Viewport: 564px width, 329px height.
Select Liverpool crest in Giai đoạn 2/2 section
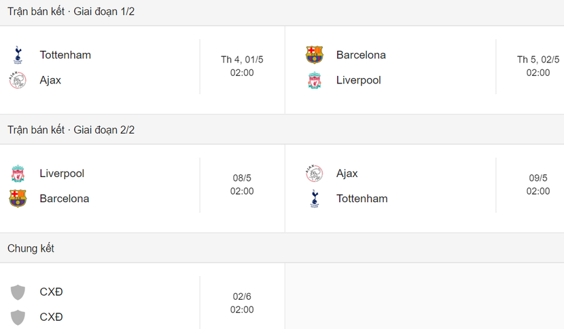coord(18,174)
